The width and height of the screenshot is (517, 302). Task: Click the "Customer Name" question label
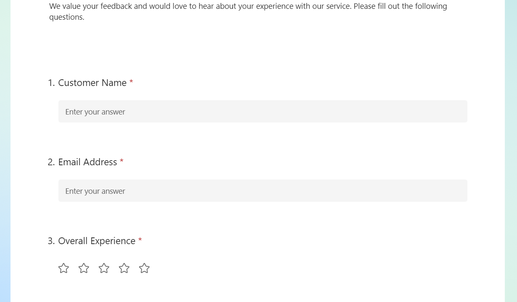[92, 83]
